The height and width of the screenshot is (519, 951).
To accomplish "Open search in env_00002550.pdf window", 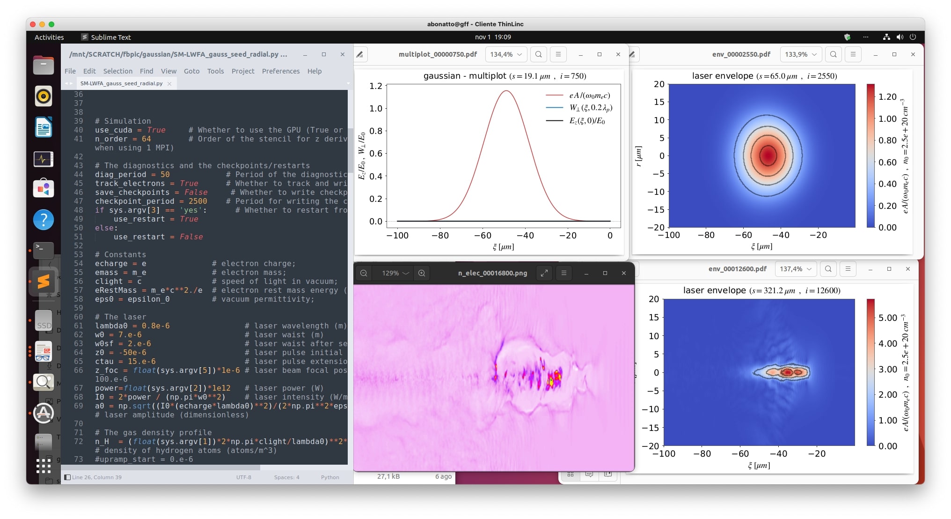I will pos(834,55).
